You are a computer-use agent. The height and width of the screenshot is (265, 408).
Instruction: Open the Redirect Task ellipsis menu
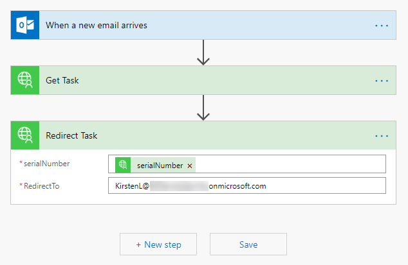point(382,136)
